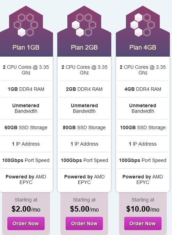
Task: Click the 4GB DDR4 RAM feature
Action: (x=143, y=89)
